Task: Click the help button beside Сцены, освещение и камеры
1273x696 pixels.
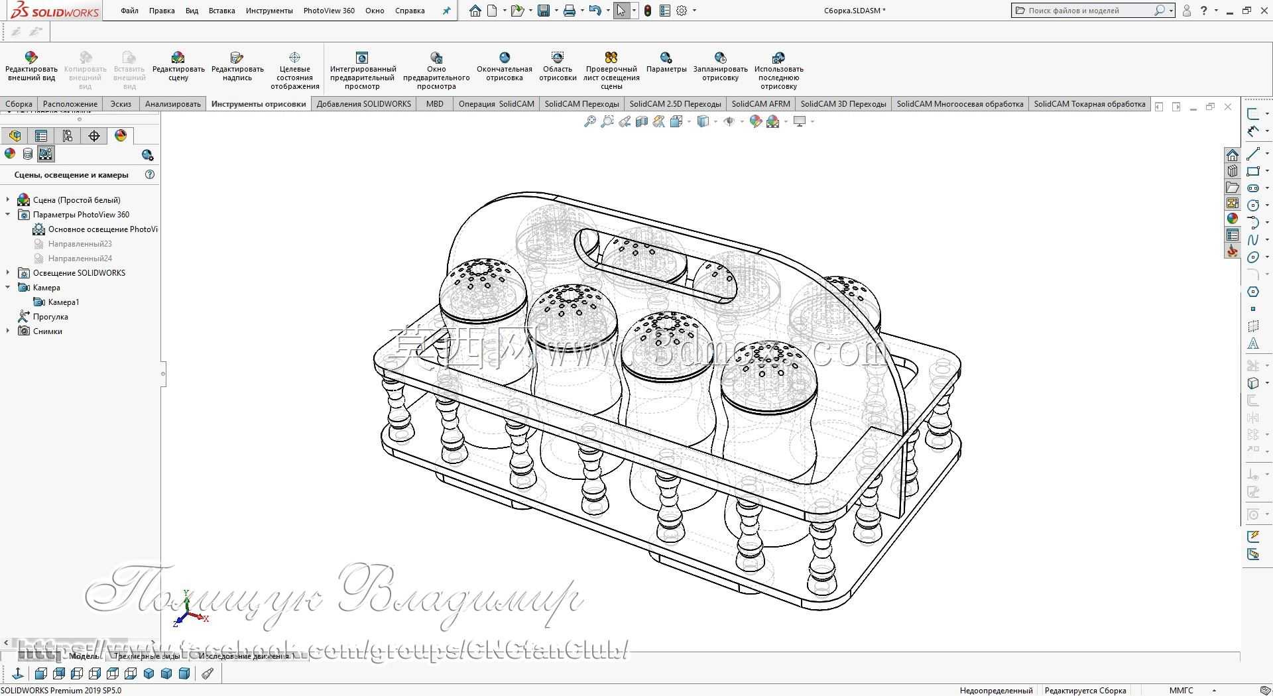Action: (150, 175)
